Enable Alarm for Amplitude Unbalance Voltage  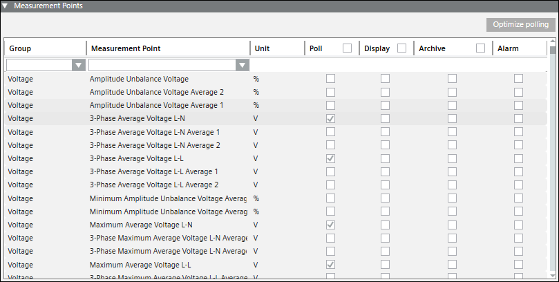518,79
